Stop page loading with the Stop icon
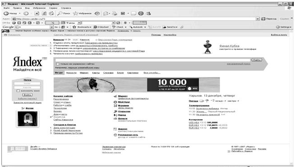Viewport: 295px width, 167px height. tap(37, 14)
